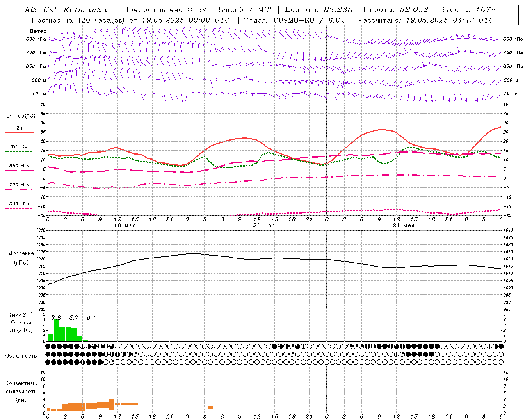
Task: Click the forecast start time 19.05.2025 00:00 UTC
Action: click(x=185, y=20)
